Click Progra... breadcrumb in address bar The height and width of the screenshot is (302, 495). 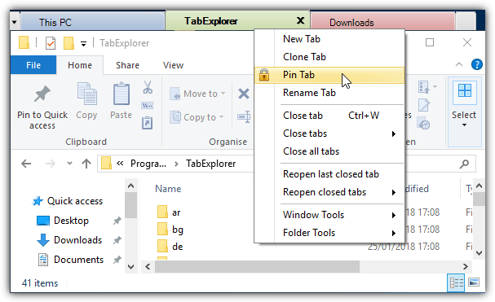pos(148,164)
